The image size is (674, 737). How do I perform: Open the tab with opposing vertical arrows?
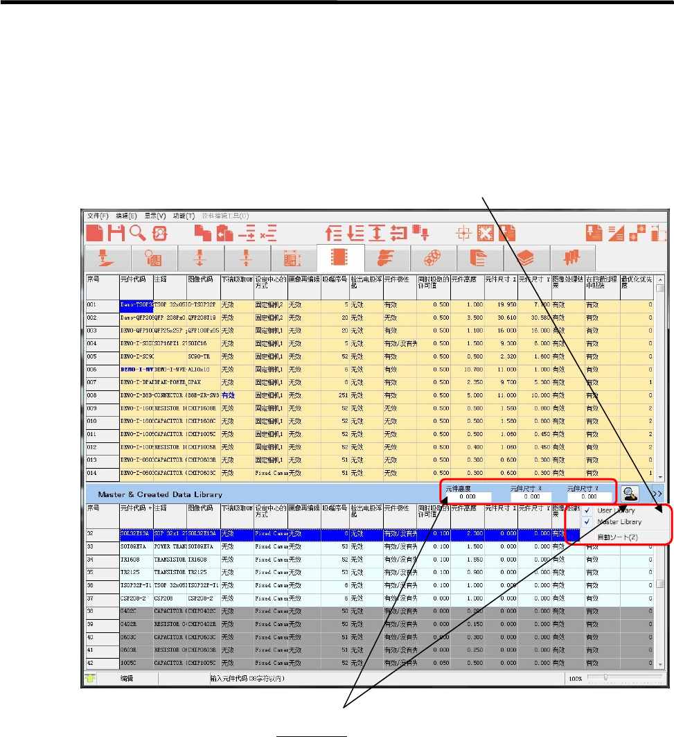(246, 258)
